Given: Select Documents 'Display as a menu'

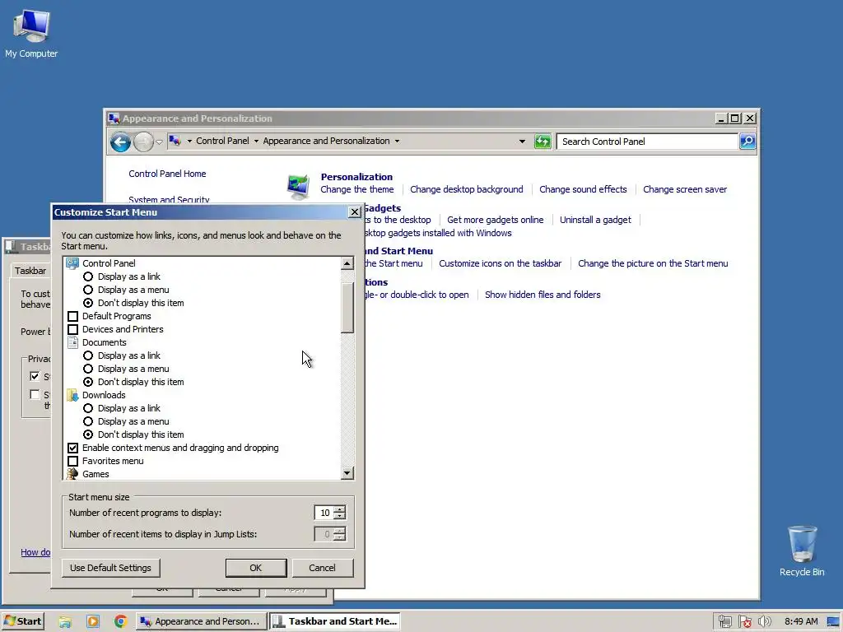Looking at the screenshot, I should point(88,369).
